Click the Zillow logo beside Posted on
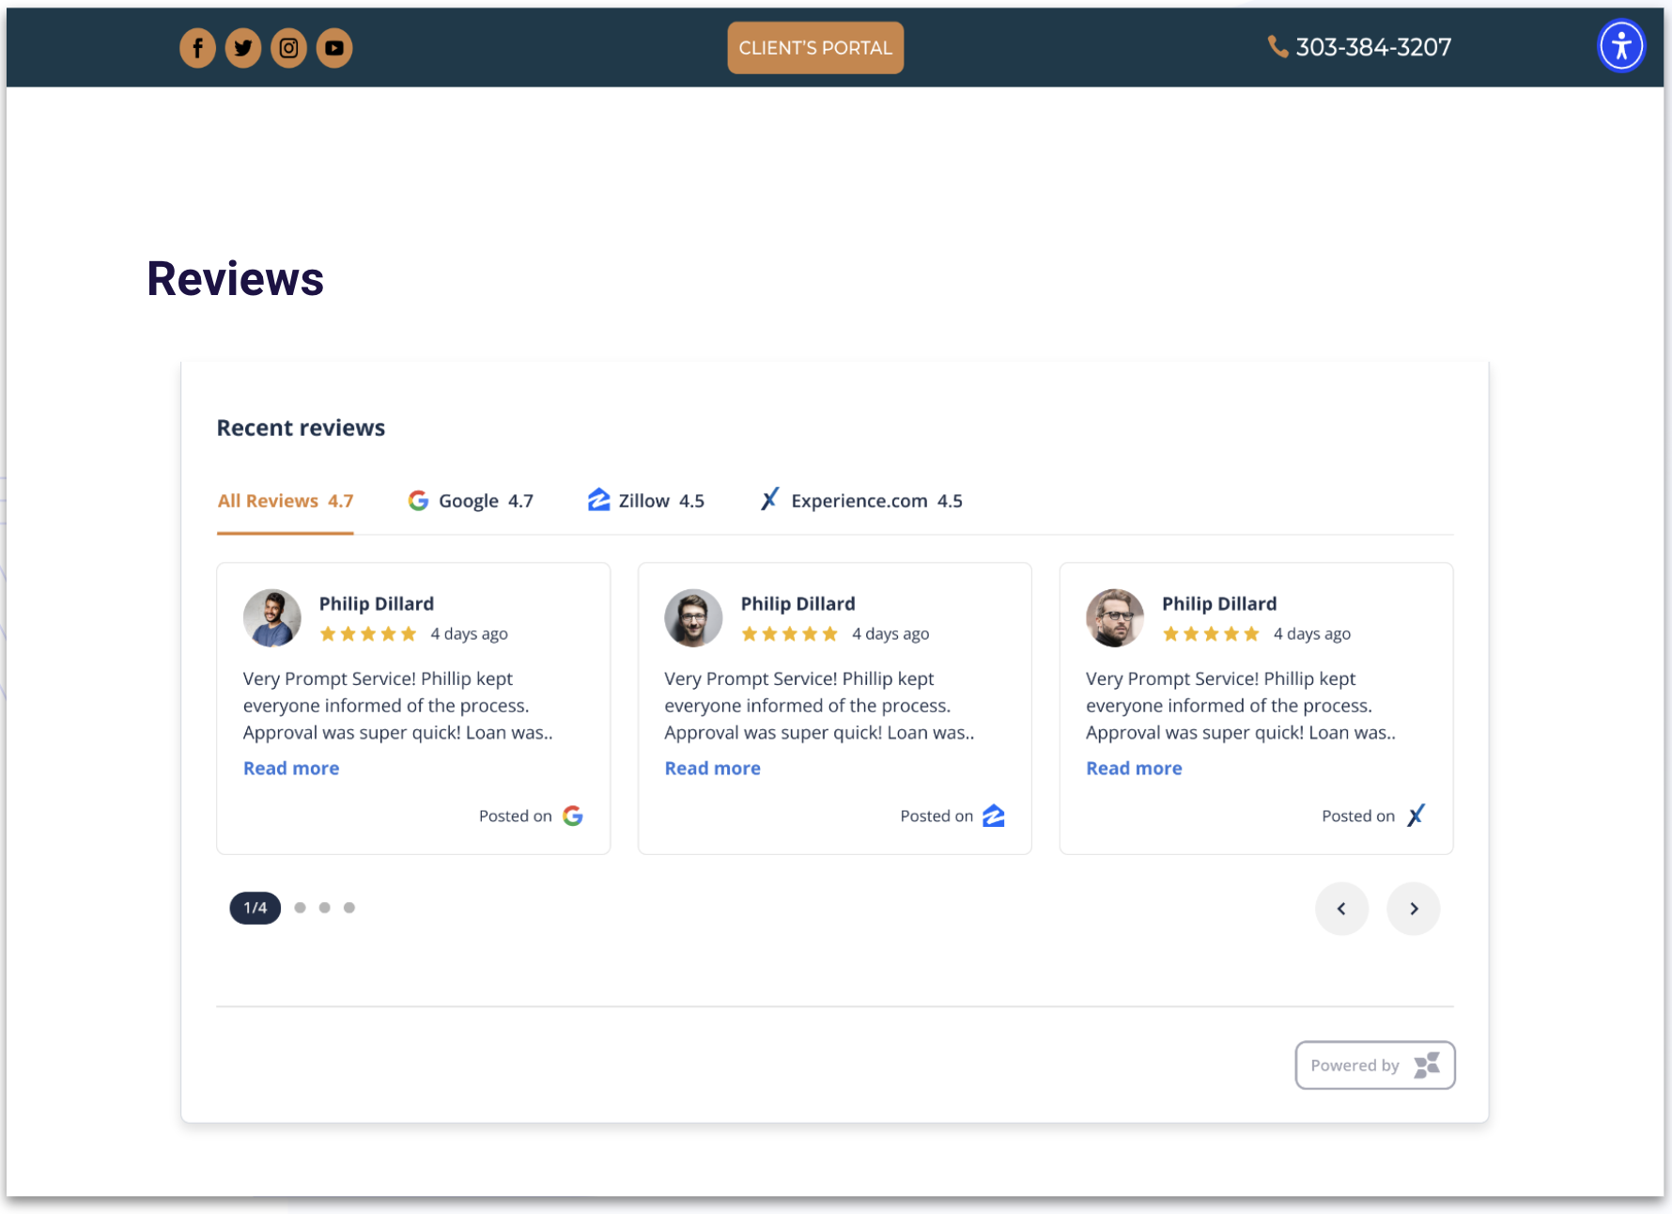The height and width of the screenshot is (1214, 1672). pyautogui.click(x=994, y=816)
